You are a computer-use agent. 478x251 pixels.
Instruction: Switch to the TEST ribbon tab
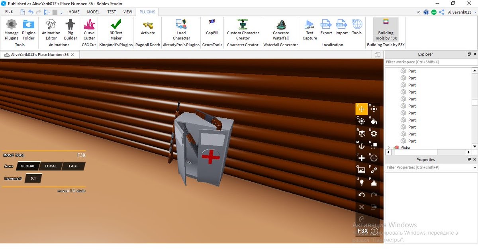(112, 12)
